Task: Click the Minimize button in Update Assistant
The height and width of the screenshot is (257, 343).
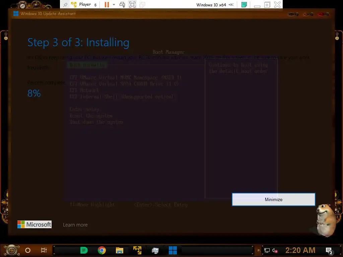Action: pyautogui.click(x=273, y=199)
